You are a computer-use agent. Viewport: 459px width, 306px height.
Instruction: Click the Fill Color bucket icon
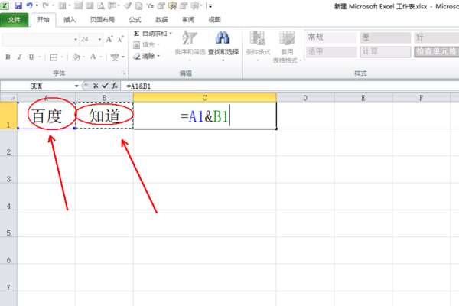point(76,57)
